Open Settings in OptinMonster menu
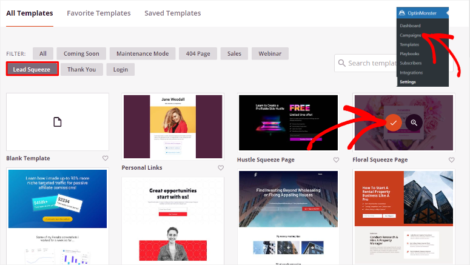Screen dimensions: 470x265 (408, 82)
